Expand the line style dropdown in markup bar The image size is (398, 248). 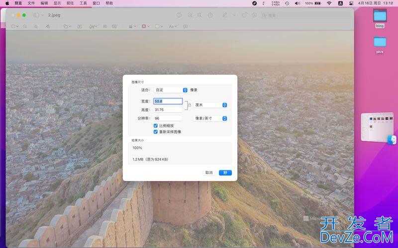click(x=132, y=26)
